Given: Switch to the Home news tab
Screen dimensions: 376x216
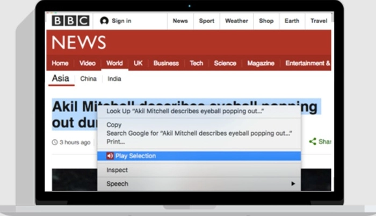Looking at the screenshot, I should (x=60, y=63).
